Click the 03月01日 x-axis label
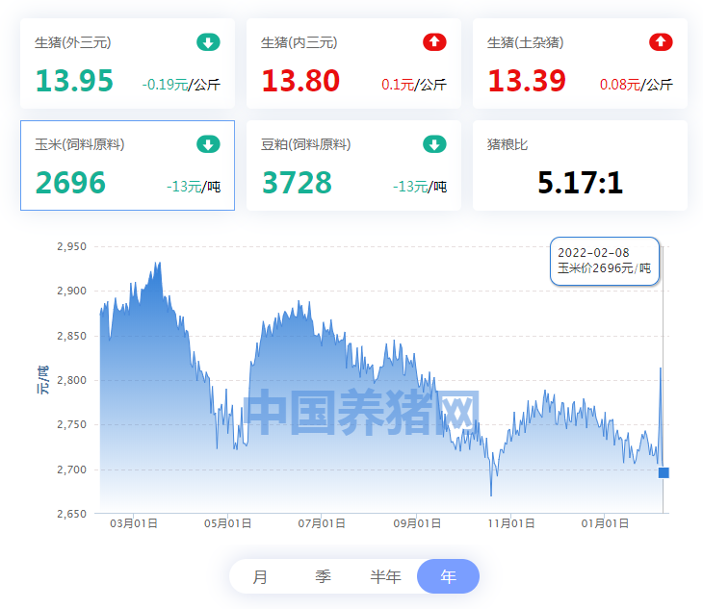This screenshot has width=703, height=609. pos(134,523)
